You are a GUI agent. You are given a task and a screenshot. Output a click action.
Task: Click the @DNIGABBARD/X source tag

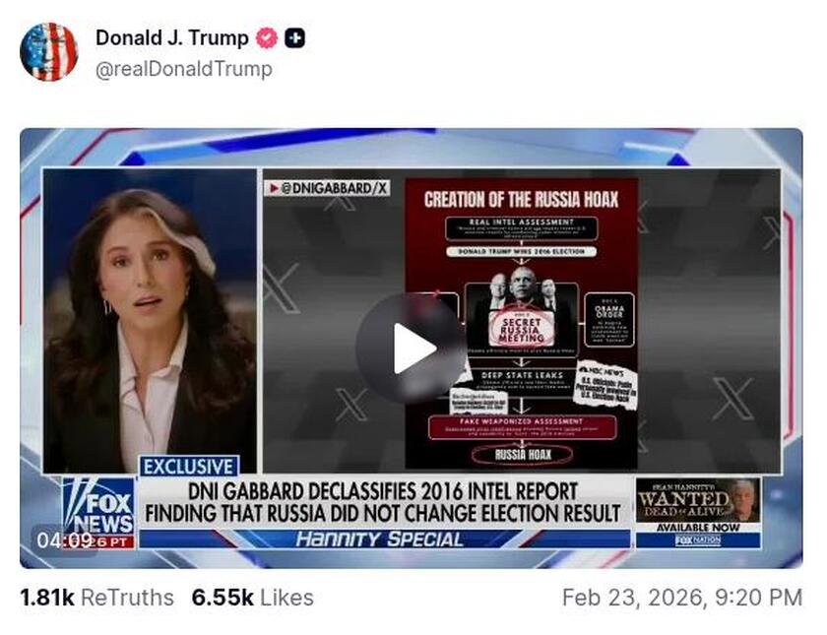[327, 188]
